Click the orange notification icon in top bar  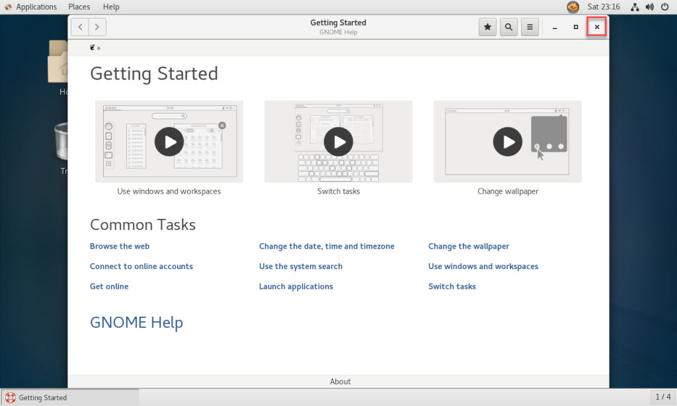[x=573, y=7]
